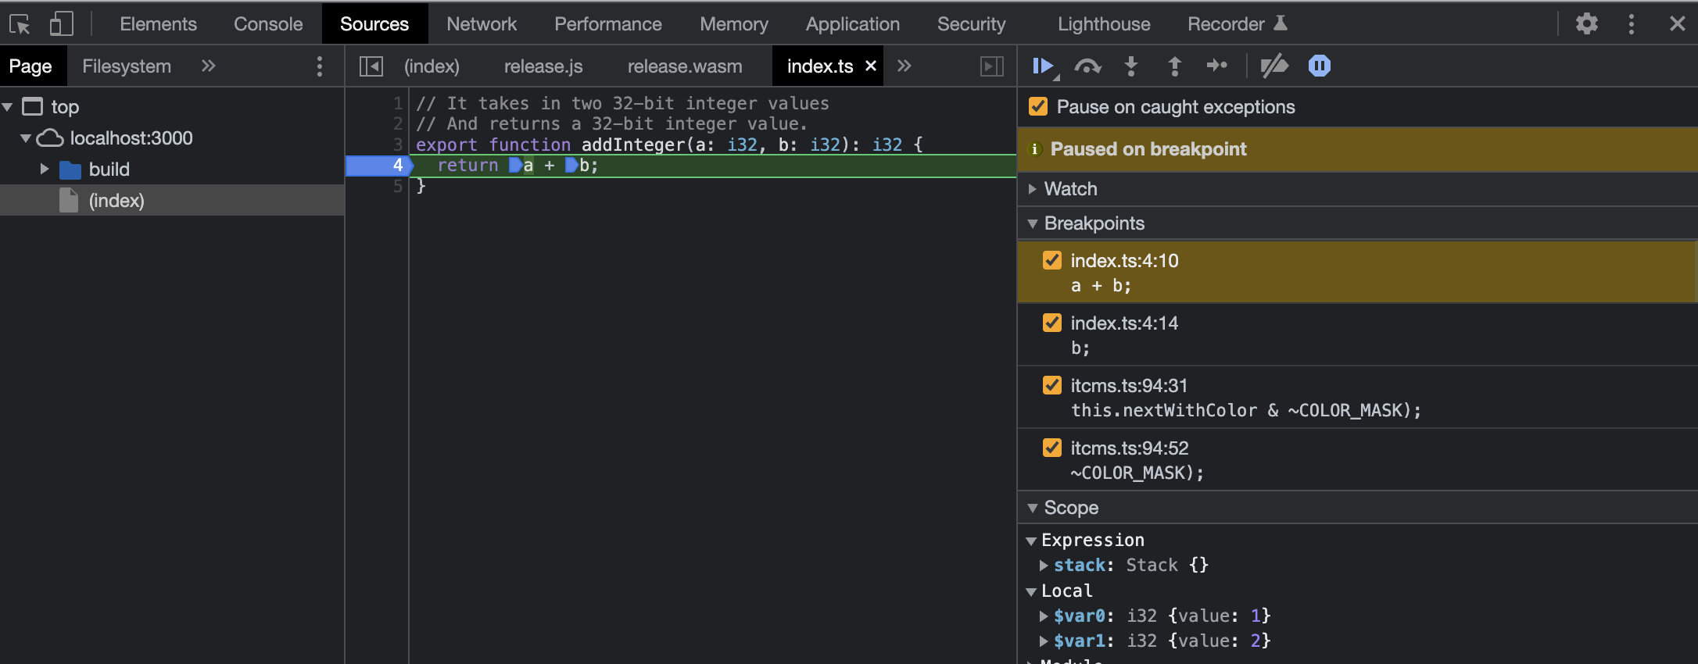The image size is (1698, 664).
Task: Expand the build folder
Action: (45, 169)
